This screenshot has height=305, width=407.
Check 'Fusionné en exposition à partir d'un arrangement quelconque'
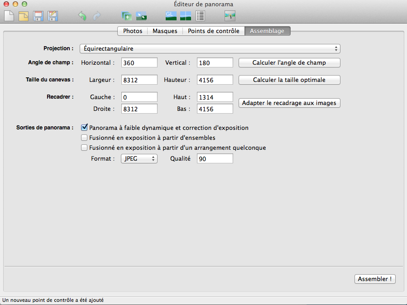(x=84, y=148)
